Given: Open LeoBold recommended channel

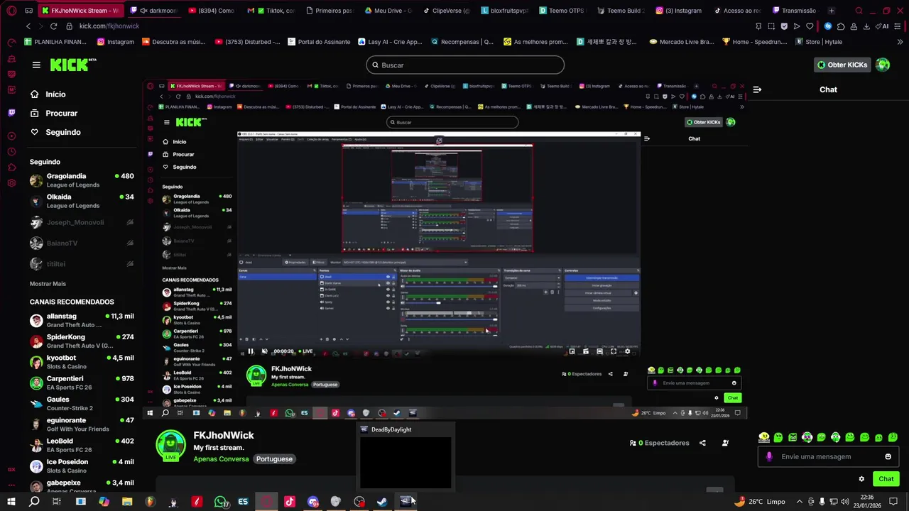Looking at the screenshot, I should [x=82, y=445].
